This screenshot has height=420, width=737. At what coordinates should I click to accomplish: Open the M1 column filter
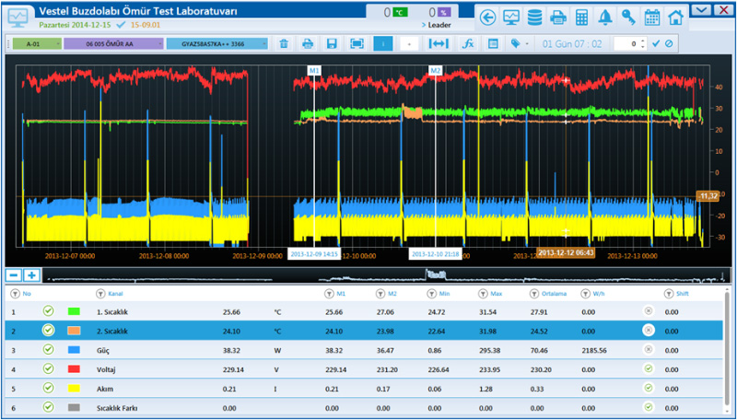tap(329, 294)
